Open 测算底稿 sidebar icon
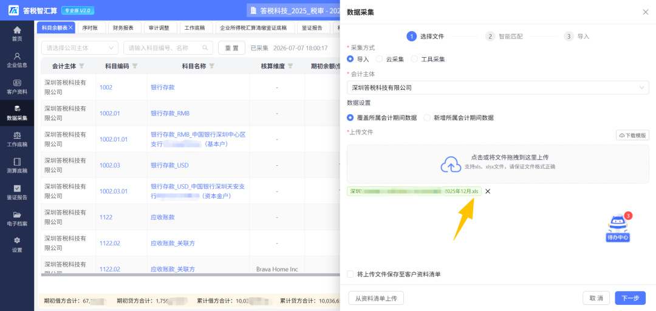656x311 pixels. (17, 162)
